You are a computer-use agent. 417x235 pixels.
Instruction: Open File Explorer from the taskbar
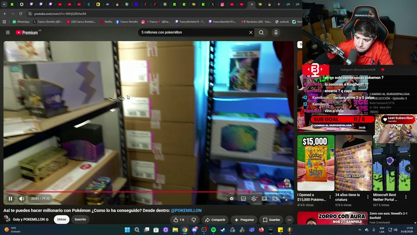click(175, 230)
